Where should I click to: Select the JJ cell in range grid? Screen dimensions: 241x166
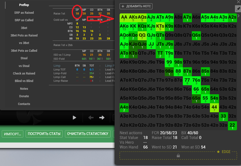(x=151, y=45)
